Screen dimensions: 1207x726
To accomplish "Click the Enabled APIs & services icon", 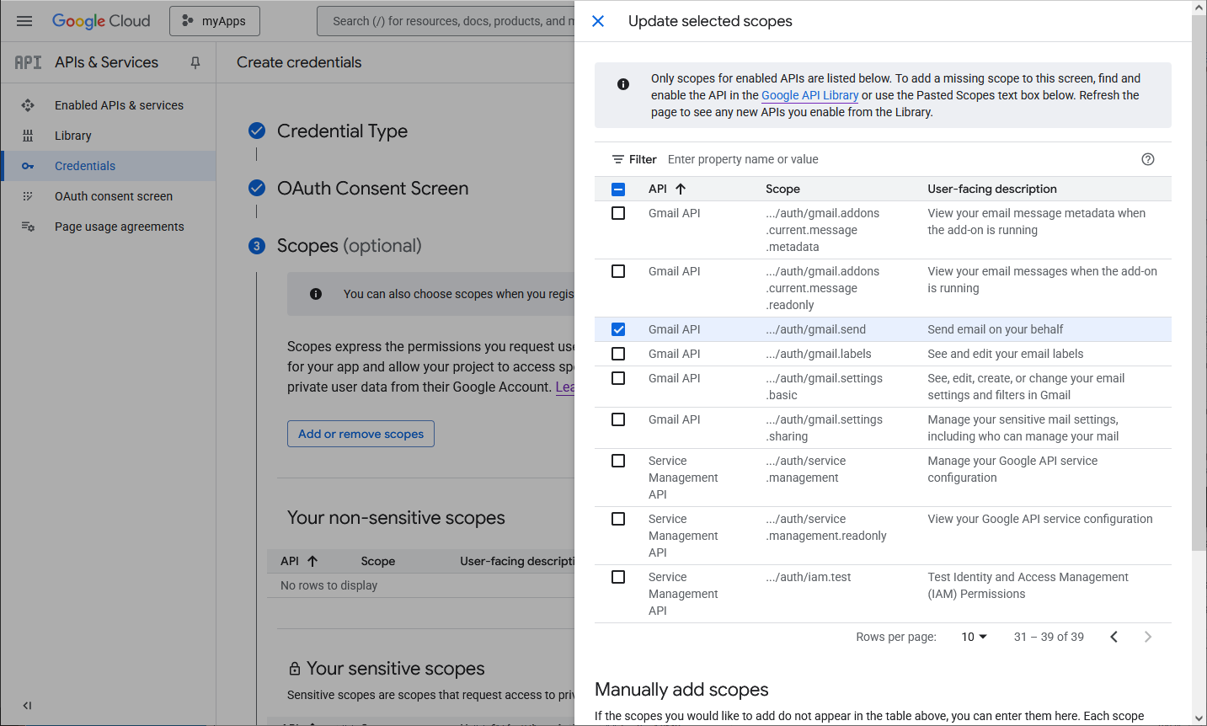I will [x=28, y=105].
